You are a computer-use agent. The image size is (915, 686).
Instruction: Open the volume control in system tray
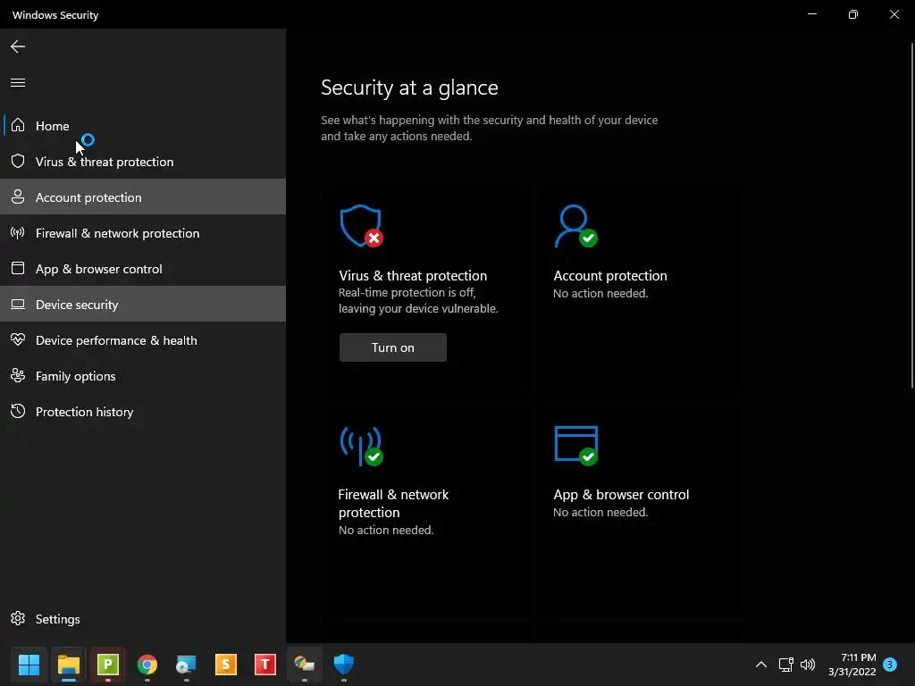point(808,665)
